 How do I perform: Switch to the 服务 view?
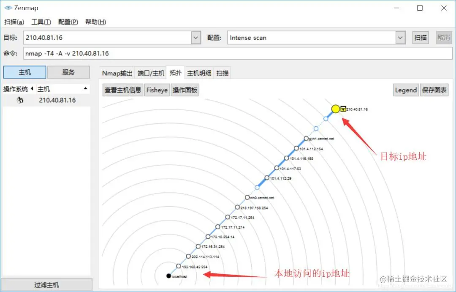(x=68, y=72)
